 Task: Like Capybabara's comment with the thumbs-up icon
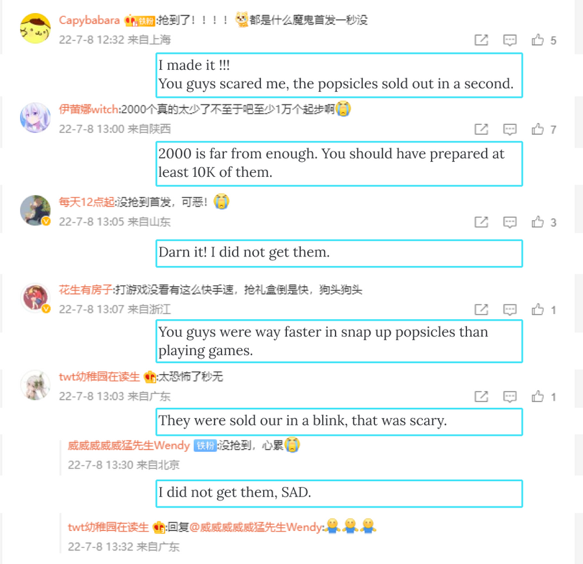tap(537, 39)
